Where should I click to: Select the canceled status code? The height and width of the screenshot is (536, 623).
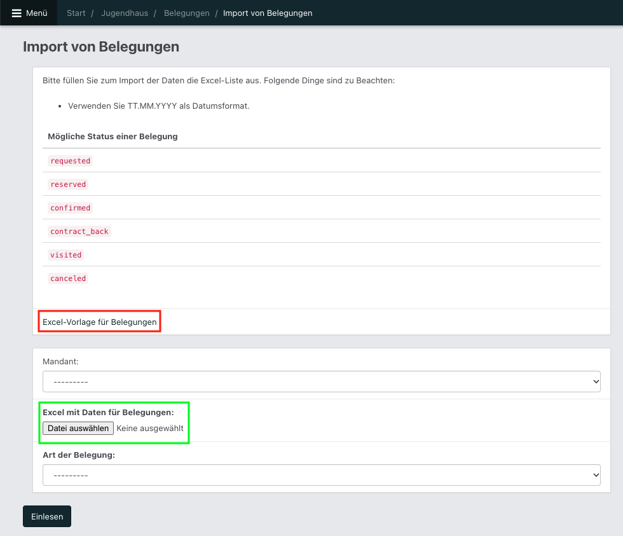pyautogui.click(x=68, y=278)
